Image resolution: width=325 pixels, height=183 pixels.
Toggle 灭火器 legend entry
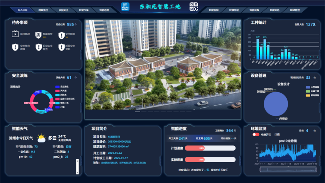[61, 91]
